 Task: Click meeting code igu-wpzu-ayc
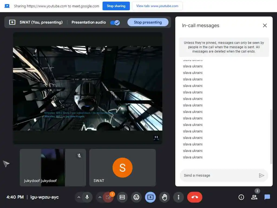45,197
